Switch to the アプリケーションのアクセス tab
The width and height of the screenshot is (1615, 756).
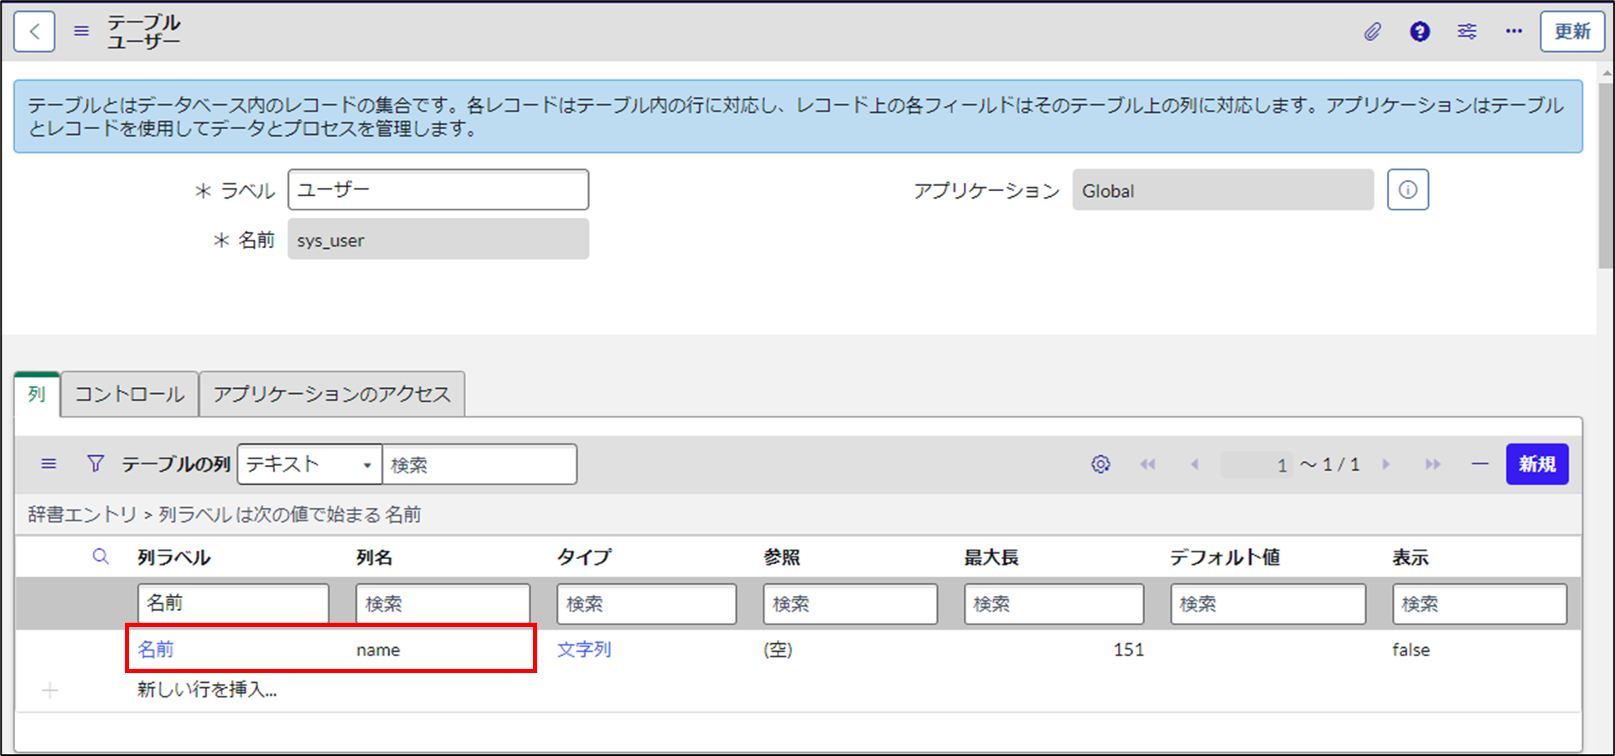332,394
